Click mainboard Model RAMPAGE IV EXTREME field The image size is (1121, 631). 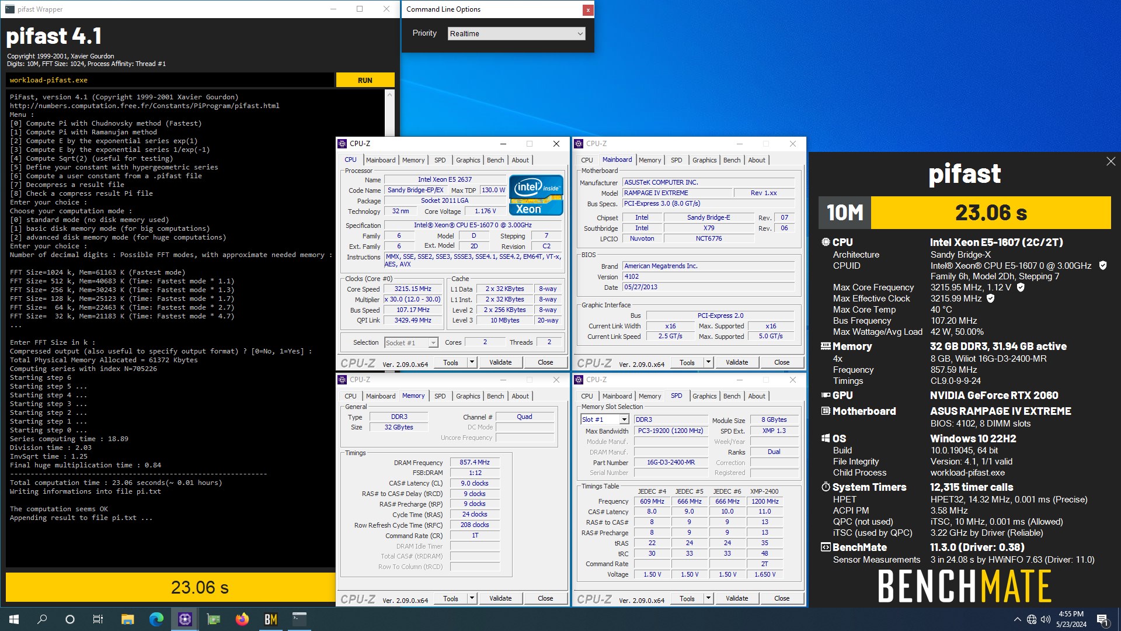click(x=676, y=193)
